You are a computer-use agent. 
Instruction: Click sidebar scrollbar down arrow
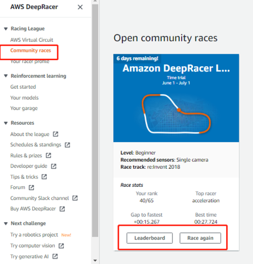pyautogui.click(x=95, y=261)
